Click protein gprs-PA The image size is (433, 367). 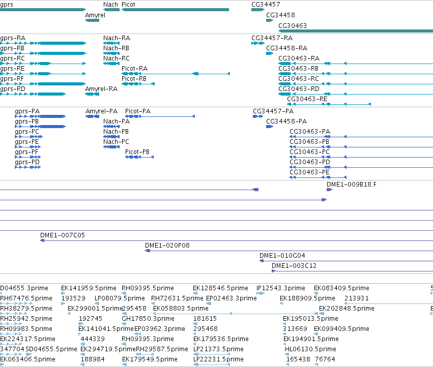coord(40,116)
